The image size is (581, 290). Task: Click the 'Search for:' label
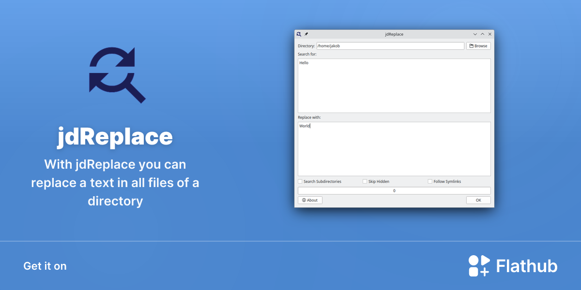(x=307, y=54)
